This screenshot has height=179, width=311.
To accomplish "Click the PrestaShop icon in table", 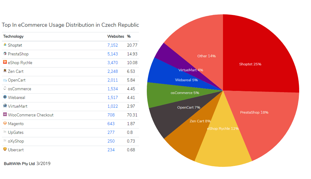I will [5, 54].
